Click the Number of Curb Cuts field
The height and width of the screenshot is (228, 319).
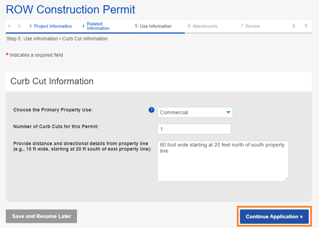click(x=194, y=129)
